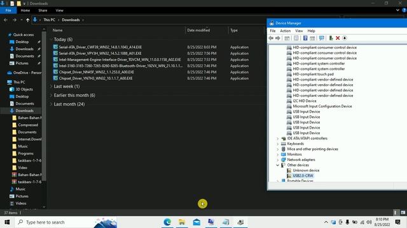
Task: Expand the Network adapters node
Action: pos(277,160)
